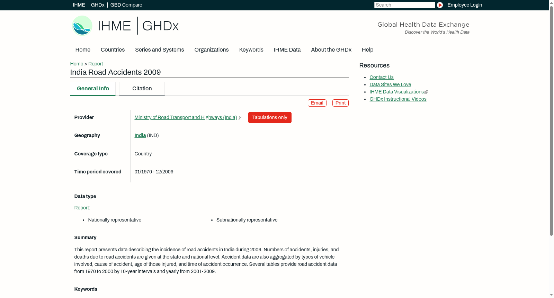Open GBD Compare in top bar

[126, 5]
